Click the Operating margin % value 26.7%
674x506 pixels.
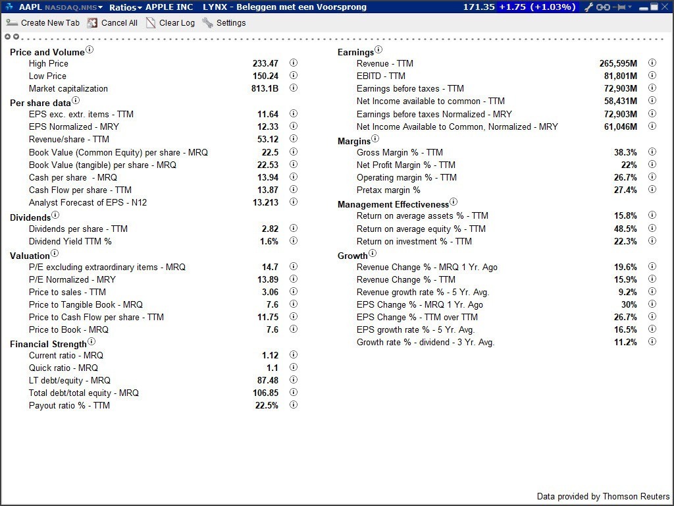tap(625, 178)
